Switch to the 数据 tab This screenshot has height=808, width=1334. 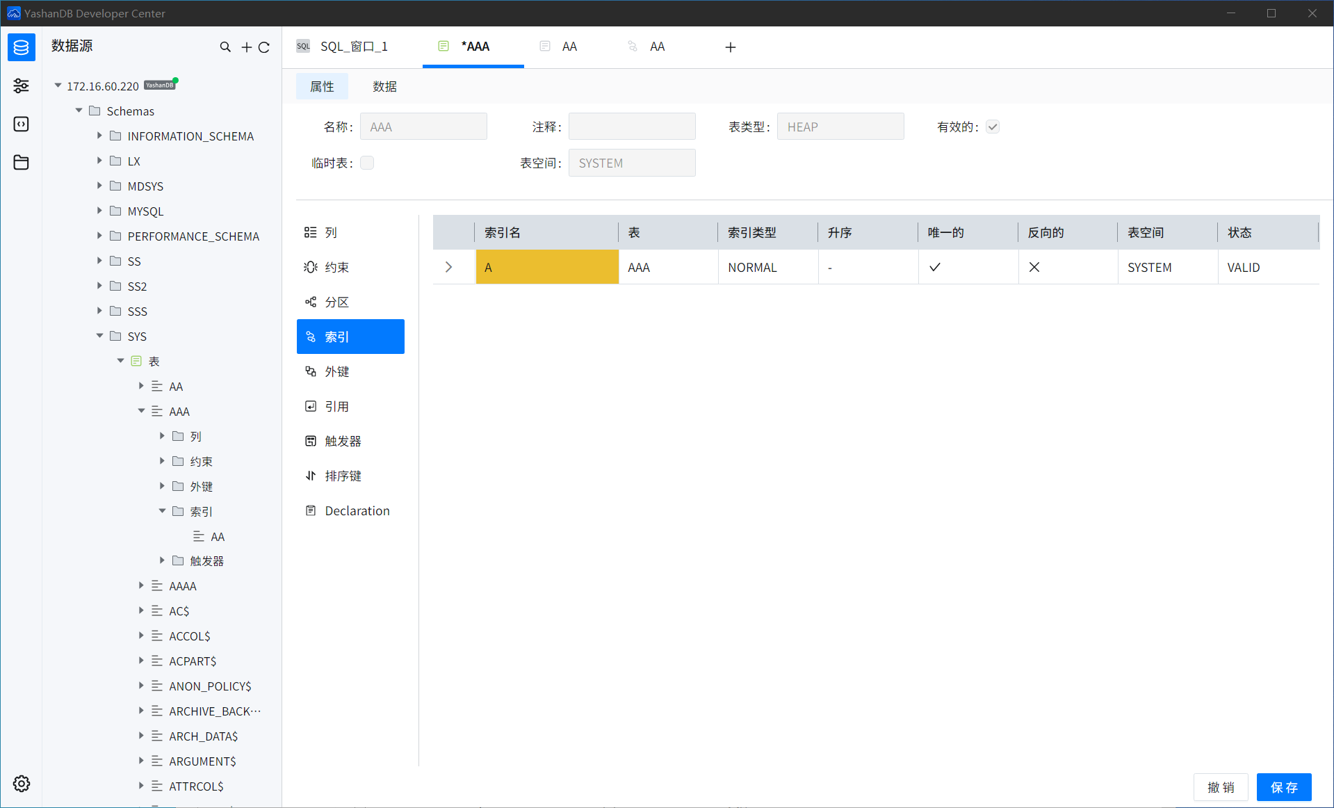pyautogui.click(x=384, y=86)
